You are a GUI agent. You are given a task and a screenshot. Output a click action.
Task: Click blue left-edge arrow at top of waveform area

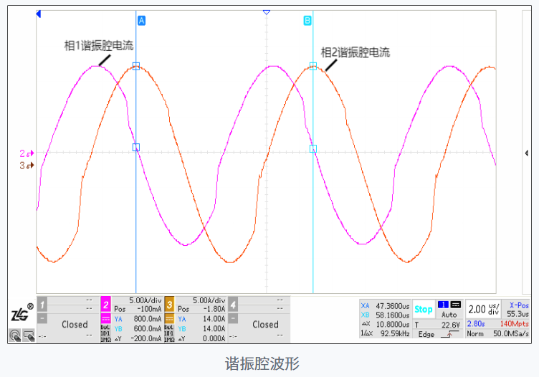(39, 14)
